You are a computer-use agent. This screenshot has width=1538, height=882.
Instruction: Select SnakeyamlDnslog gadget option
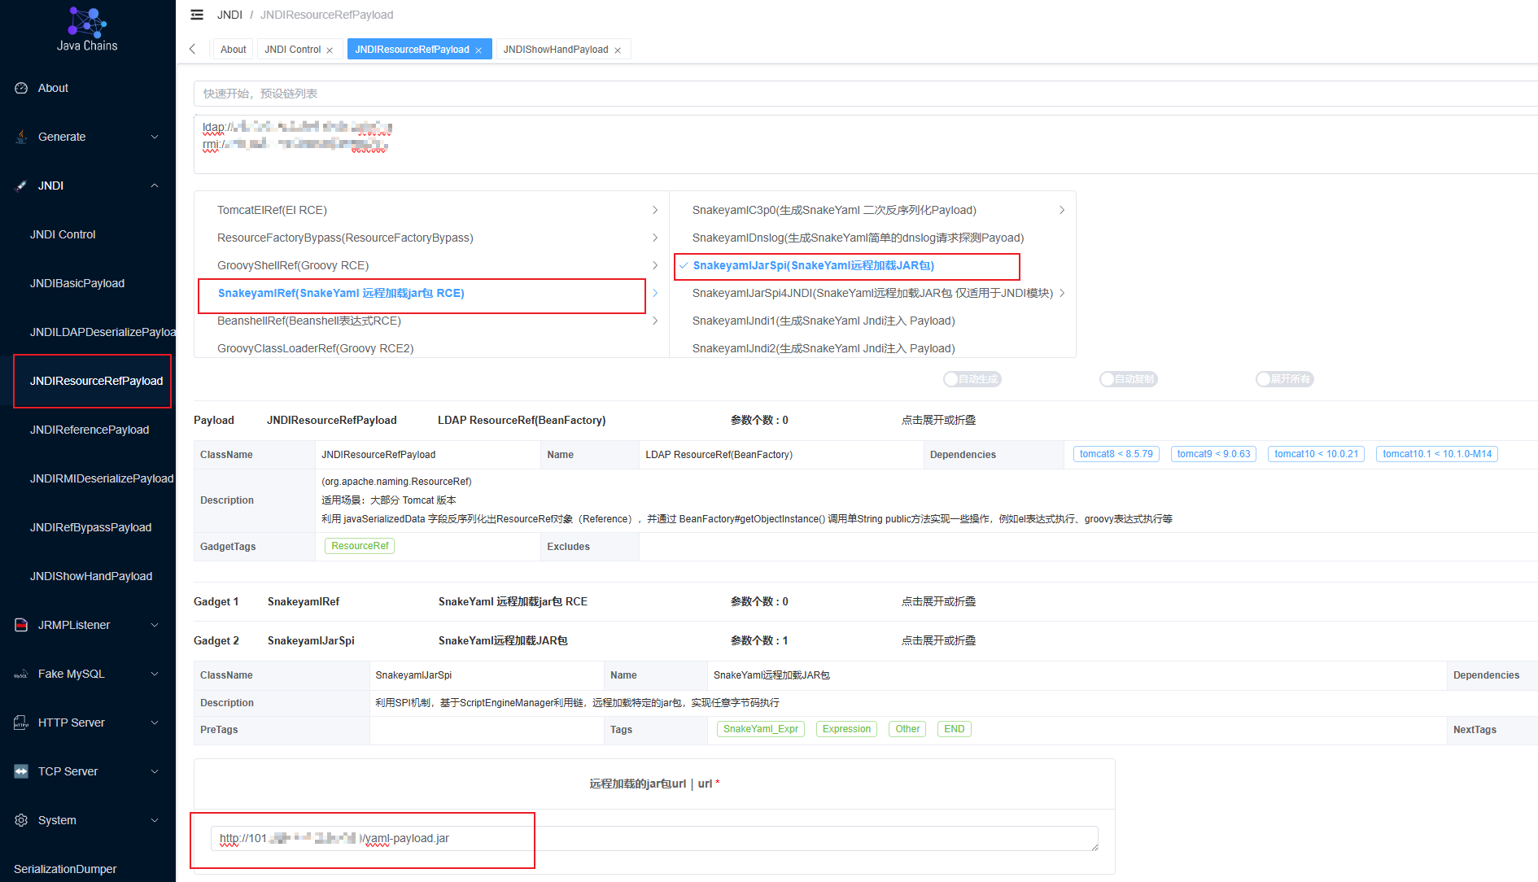pyautogui.click(x=858, y=238)
